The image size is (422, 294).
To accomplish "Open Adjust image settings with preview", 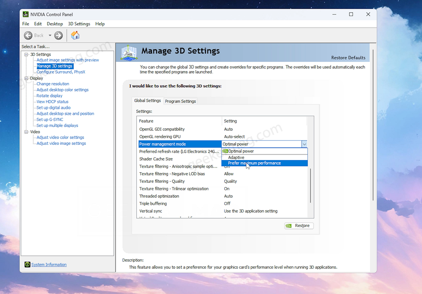I will [x=68, y=60].
